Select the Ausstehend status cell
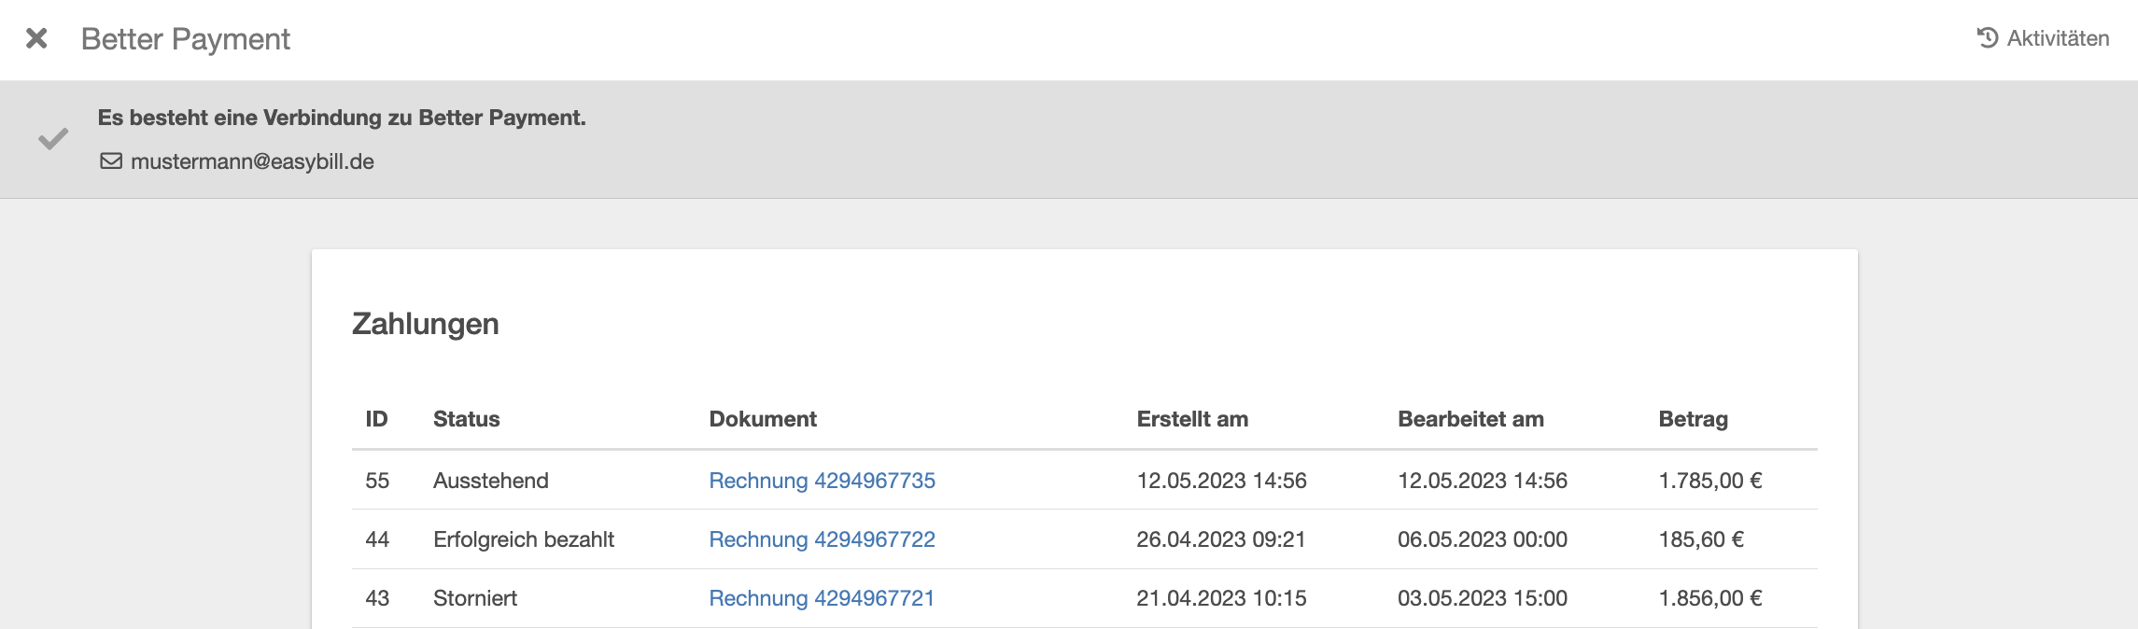This screenshot has width=2138, height=629. 491,481
